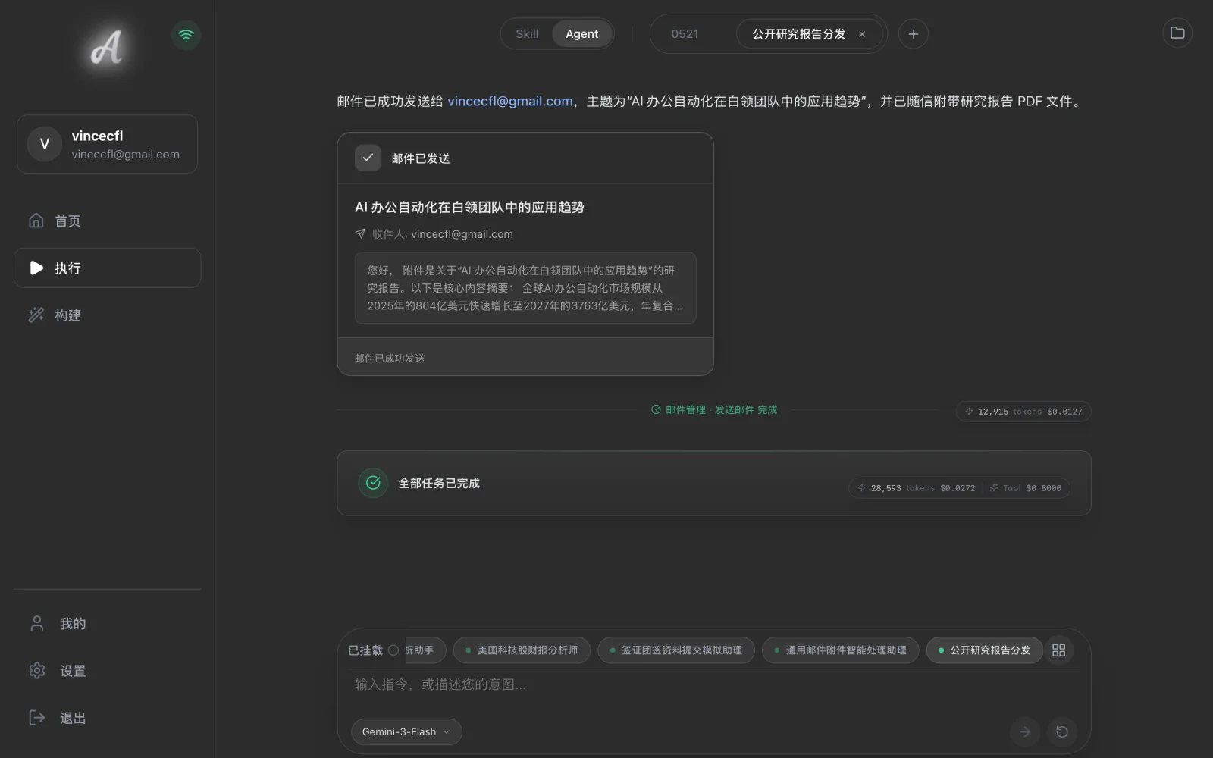Image resolution: width=1213 pixels, height=758 pixels.
Task: Add a new session with the plus button
Action: [x=913, y=34]
